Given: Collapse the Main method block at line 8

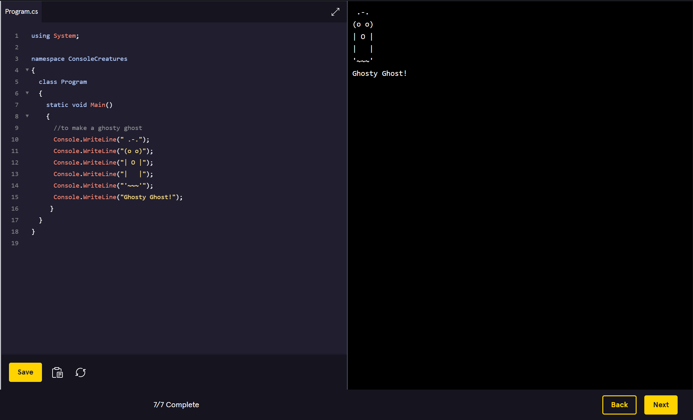Looking at the screenshot, I should tap(27, 116).
